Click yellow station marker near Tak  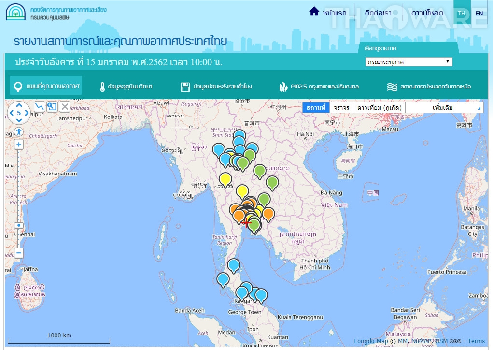point(225,179)
